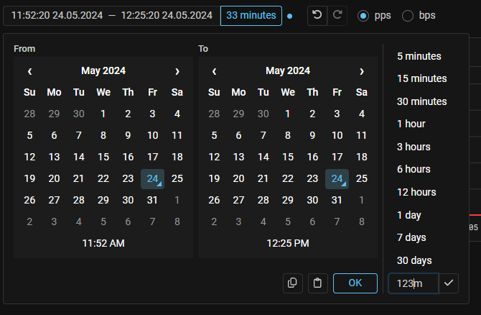Go to next month in To calendar

361,71
